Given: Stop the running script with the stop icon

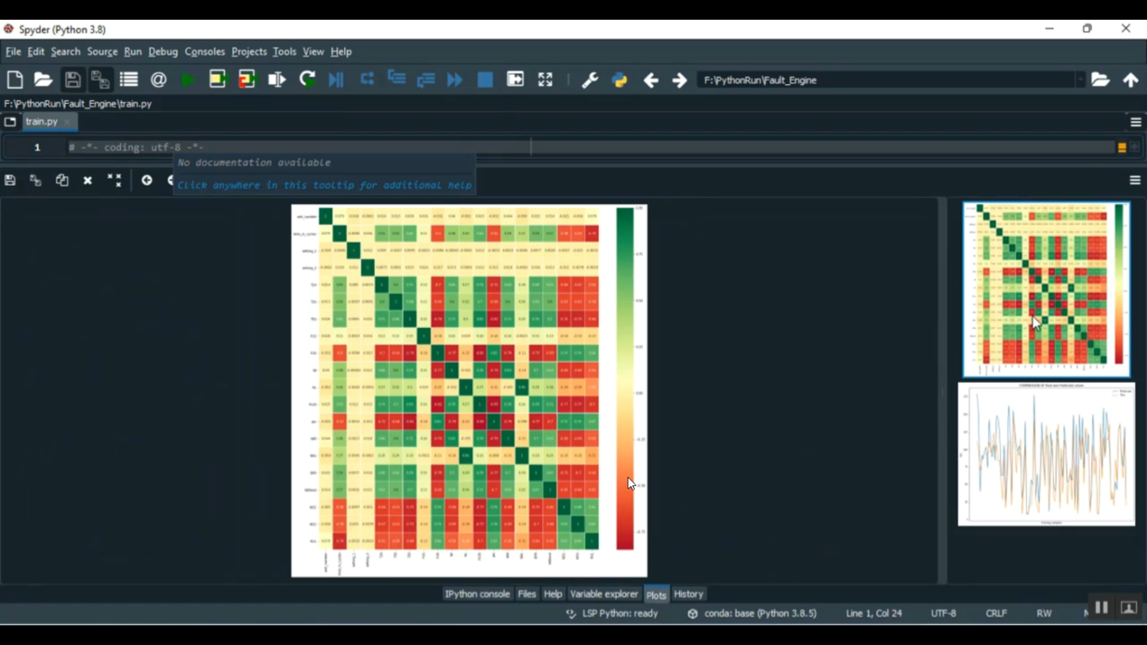Looking at the screenshot, I should [484, 79].
